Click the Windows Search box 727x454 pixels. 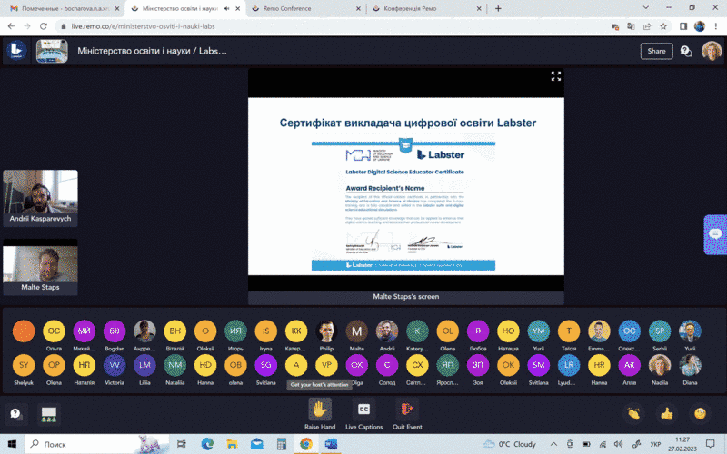tap(97, 444)
